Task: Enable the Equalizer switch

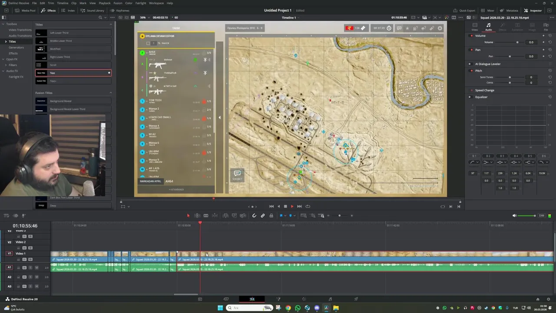Action: (x=470, y=97)
